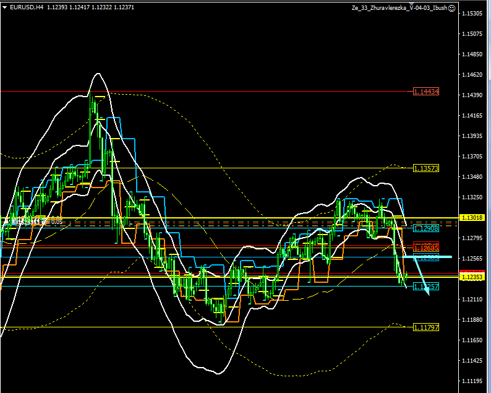
Task: Click the 1.14165 value on price scale
Action: pyautogui.click(x=472, y=116)
